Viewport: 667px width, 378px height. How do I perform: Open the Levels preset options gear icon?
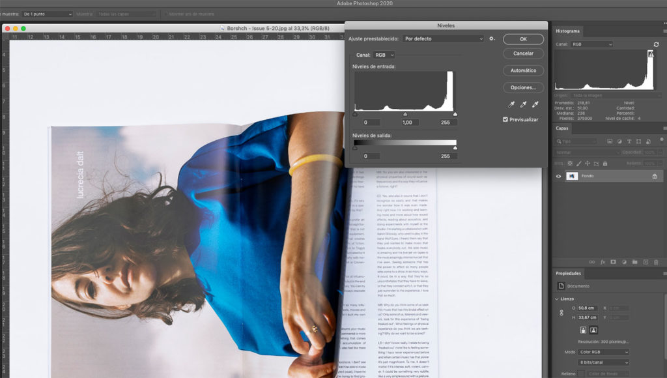click(x=490, y=38)
